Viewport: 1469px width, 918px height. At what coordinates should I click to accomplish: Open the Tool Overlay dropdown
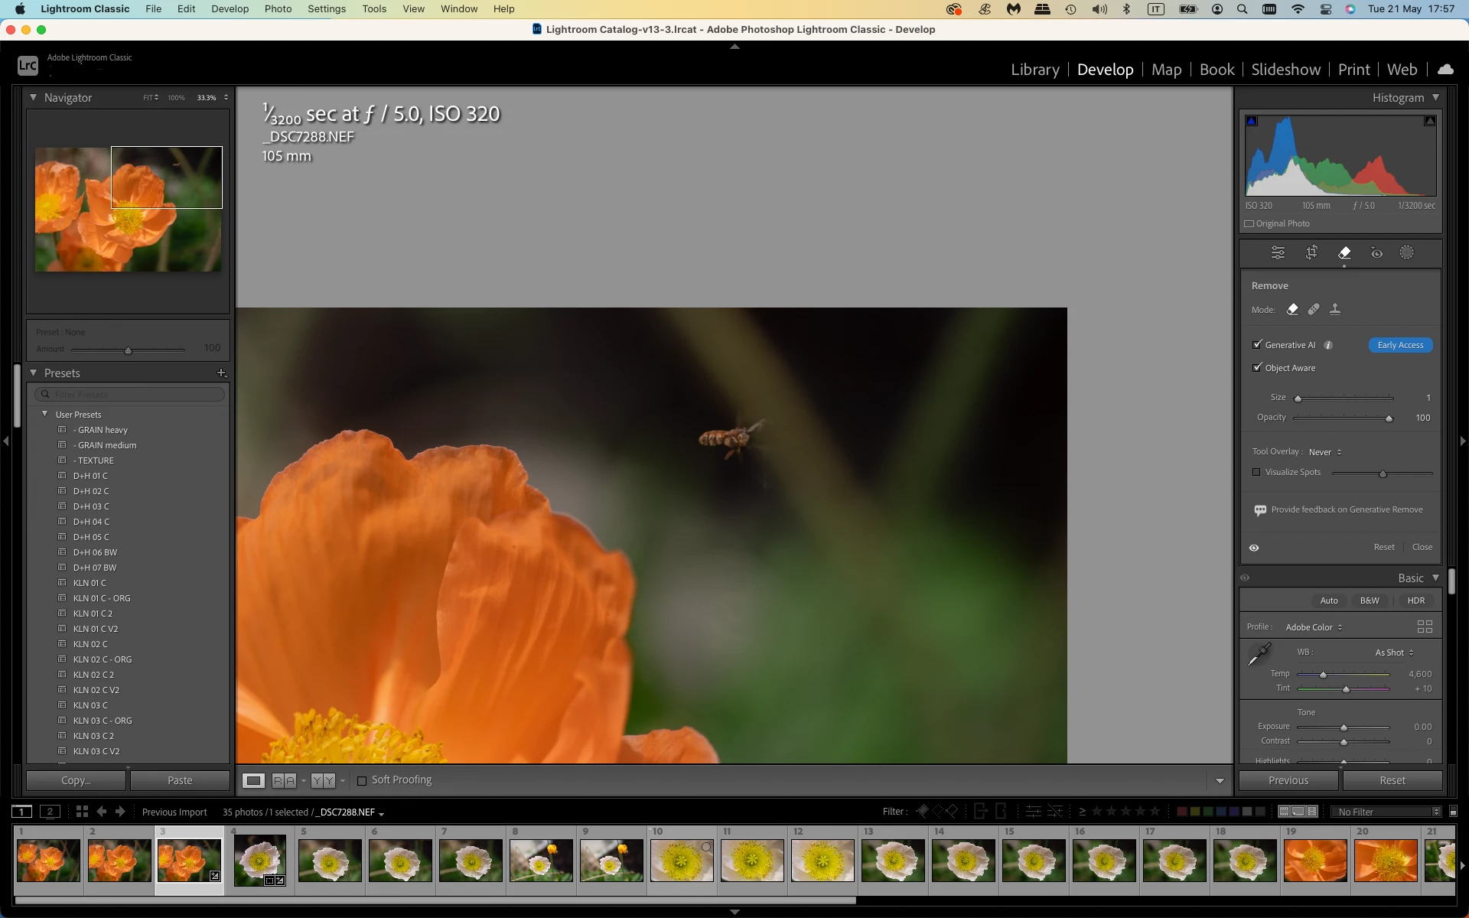click(1325, 452)
